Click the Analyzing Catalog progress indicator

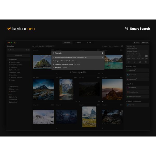click(78, 72)
